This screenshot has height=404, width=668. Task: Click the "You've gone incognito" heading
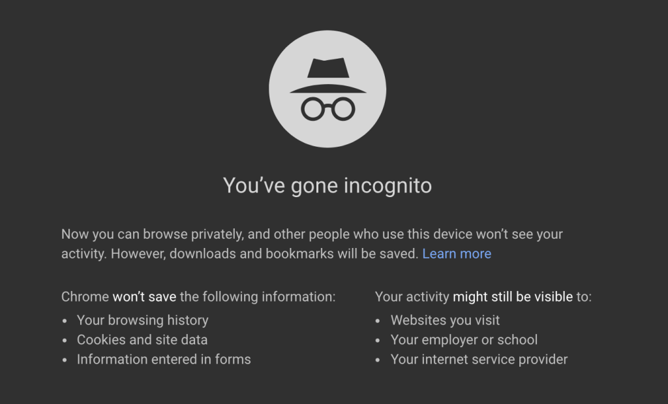(327, 185)
